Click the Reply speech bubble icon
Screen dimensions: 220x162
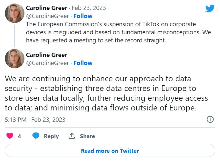click(36, 136)
